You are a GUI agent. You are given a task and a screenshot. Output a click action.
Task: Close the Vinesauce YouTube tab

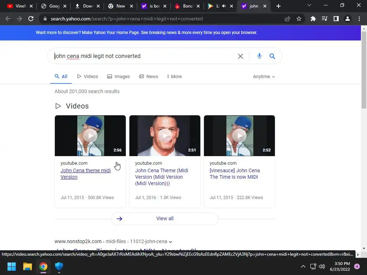click(x=31, y=6)
